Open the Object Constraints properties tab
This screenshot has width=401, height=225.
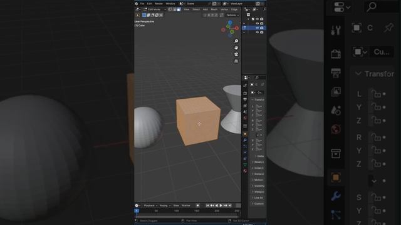tap(245, 158)
